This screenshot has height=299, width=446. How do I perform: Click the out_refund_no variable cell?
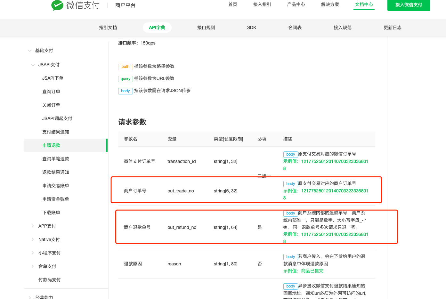point(182,227)
